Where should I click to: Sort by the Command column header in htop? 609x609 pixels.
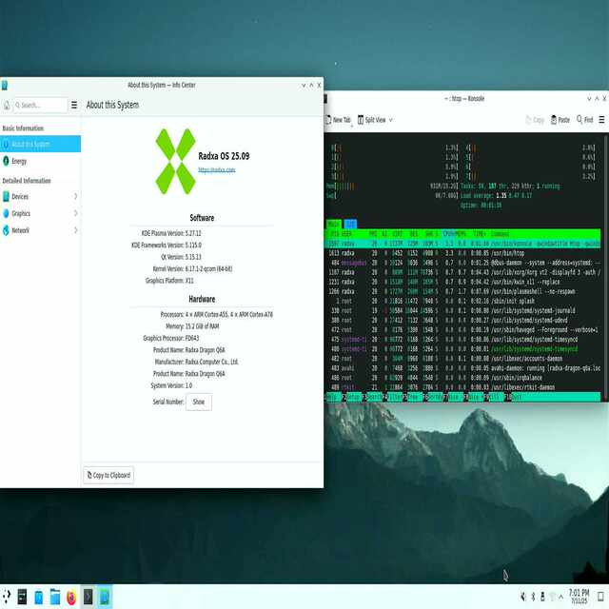(501, 234)
